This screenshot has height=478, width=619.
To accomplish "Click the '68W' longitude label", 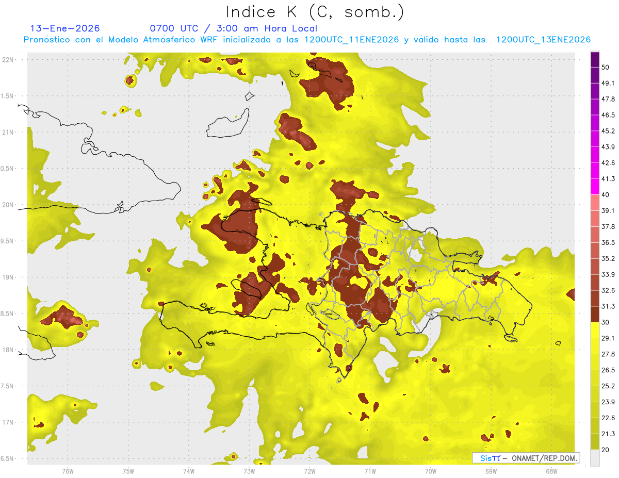I will (551, 471).
